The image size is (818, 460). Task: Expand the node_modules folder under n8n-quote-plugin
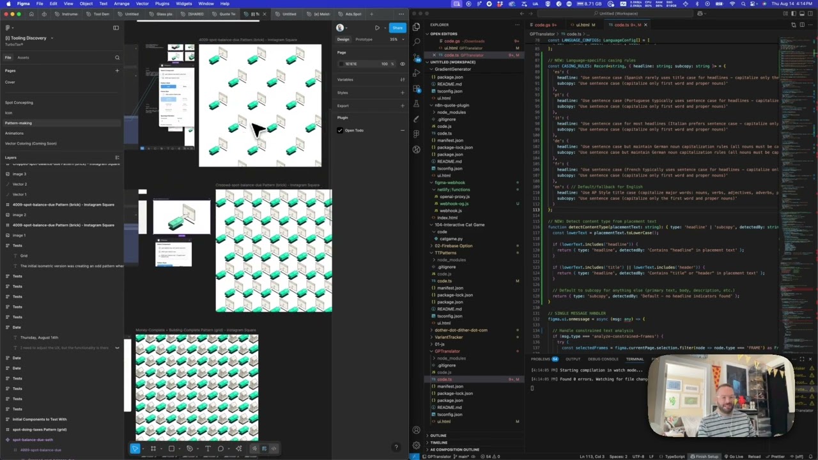451,112
